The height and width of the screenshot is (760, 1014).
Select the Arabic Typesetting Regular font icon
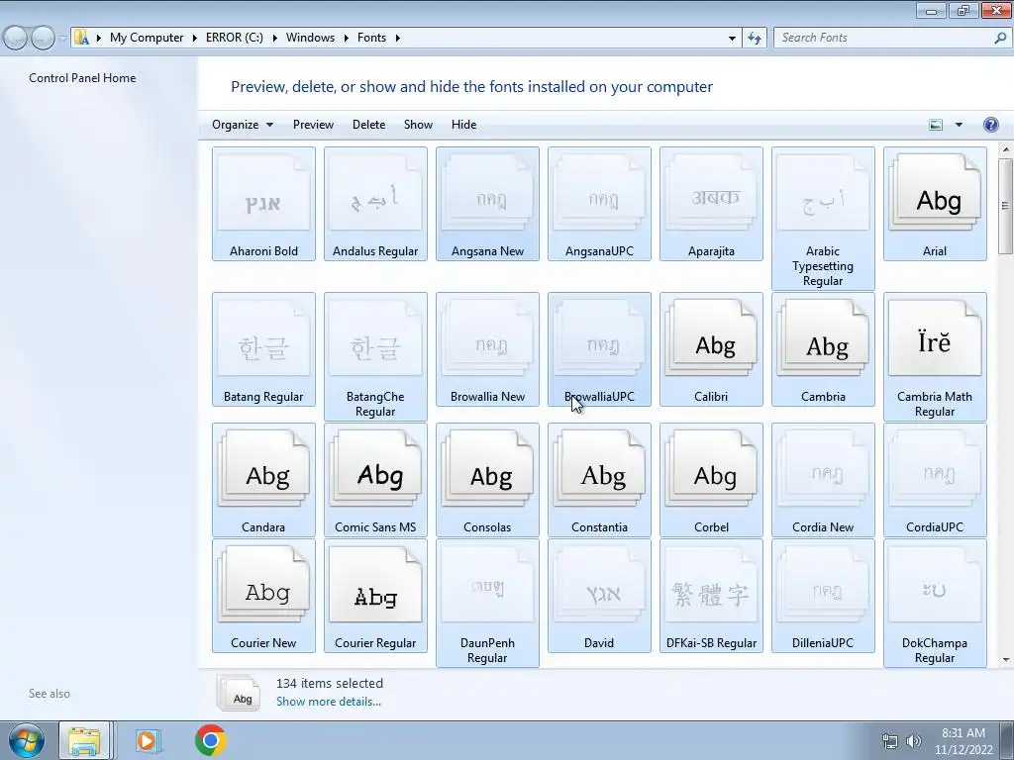823,218
